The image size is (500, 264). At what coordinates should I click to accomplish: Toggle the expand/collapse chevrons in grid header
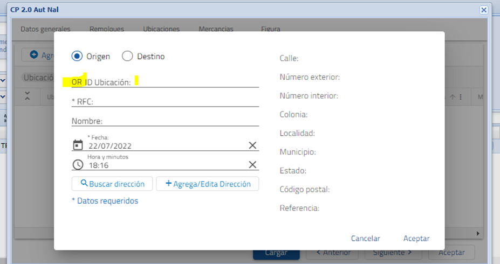coord(28,96)
